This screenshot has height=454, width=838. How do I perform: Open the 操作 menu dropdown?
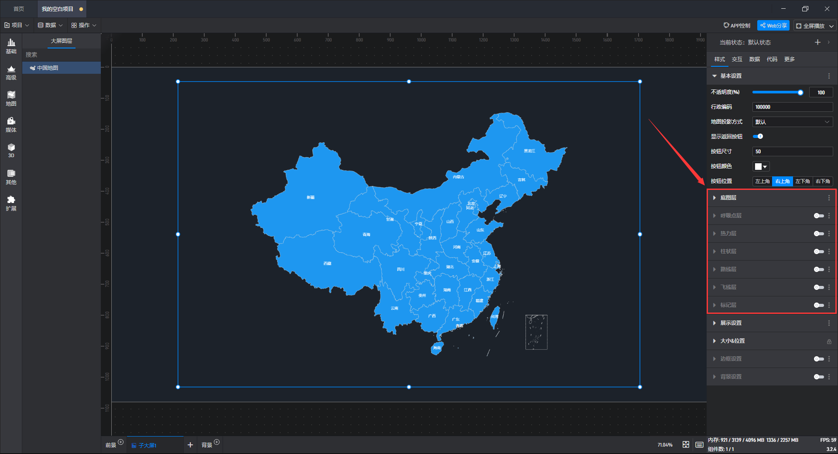click(84, 25)
